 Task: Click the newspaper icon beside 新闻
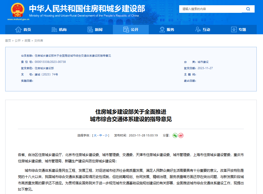click(x=90, y=30)
